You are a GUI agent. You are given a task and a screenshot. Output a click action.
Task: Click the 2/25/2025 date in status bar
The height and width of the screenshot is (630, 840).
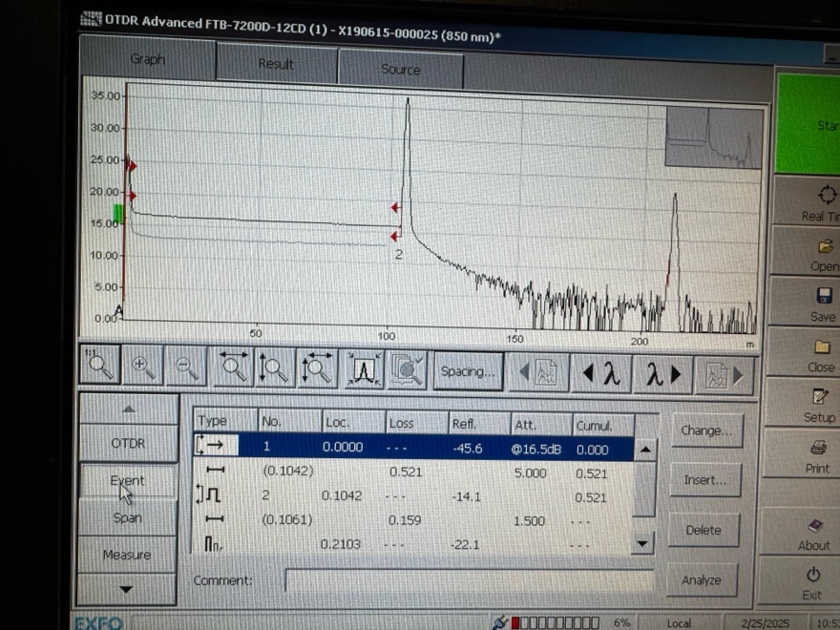pyautogui.click(x=765, y=623)
